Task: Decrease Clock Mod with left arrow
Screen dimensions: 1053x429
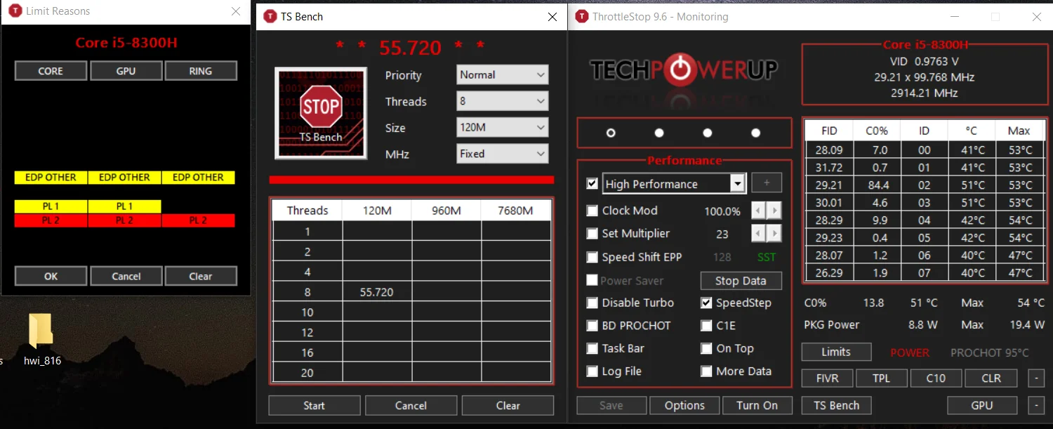Action: 757,211
